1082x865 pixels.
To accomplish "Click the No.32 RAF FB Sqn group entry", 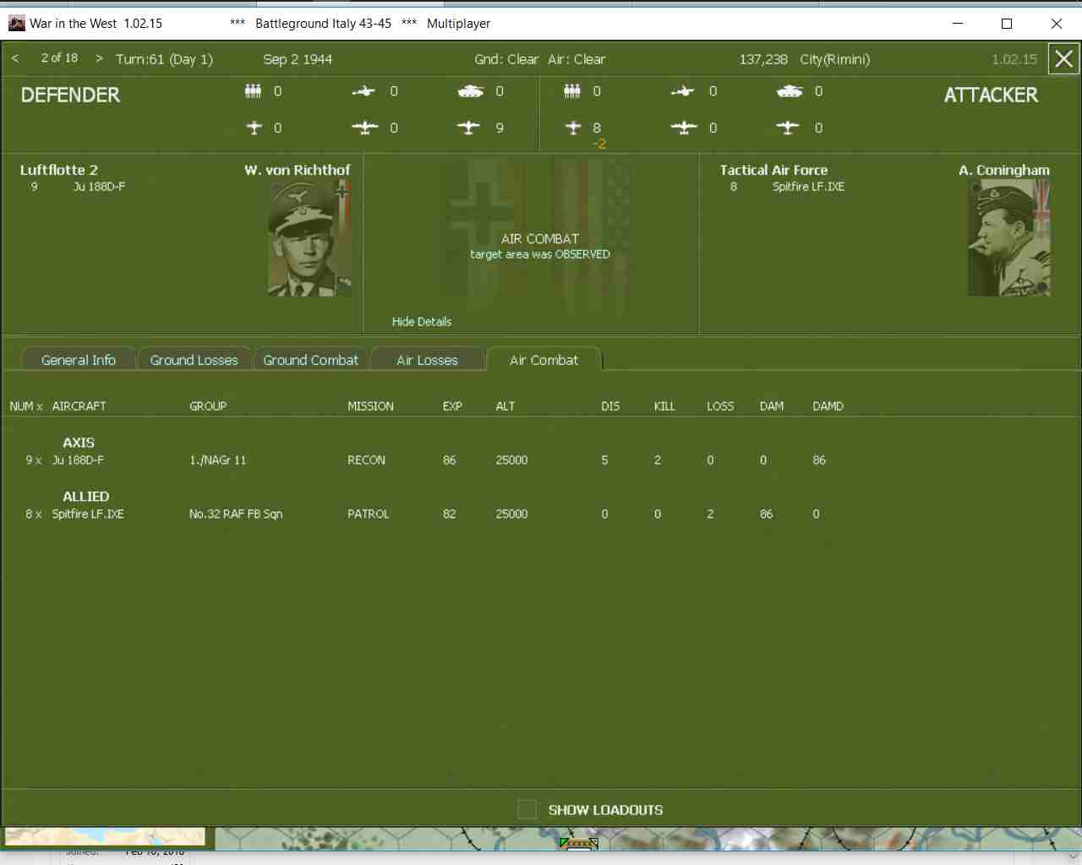I will coord(236,514).
